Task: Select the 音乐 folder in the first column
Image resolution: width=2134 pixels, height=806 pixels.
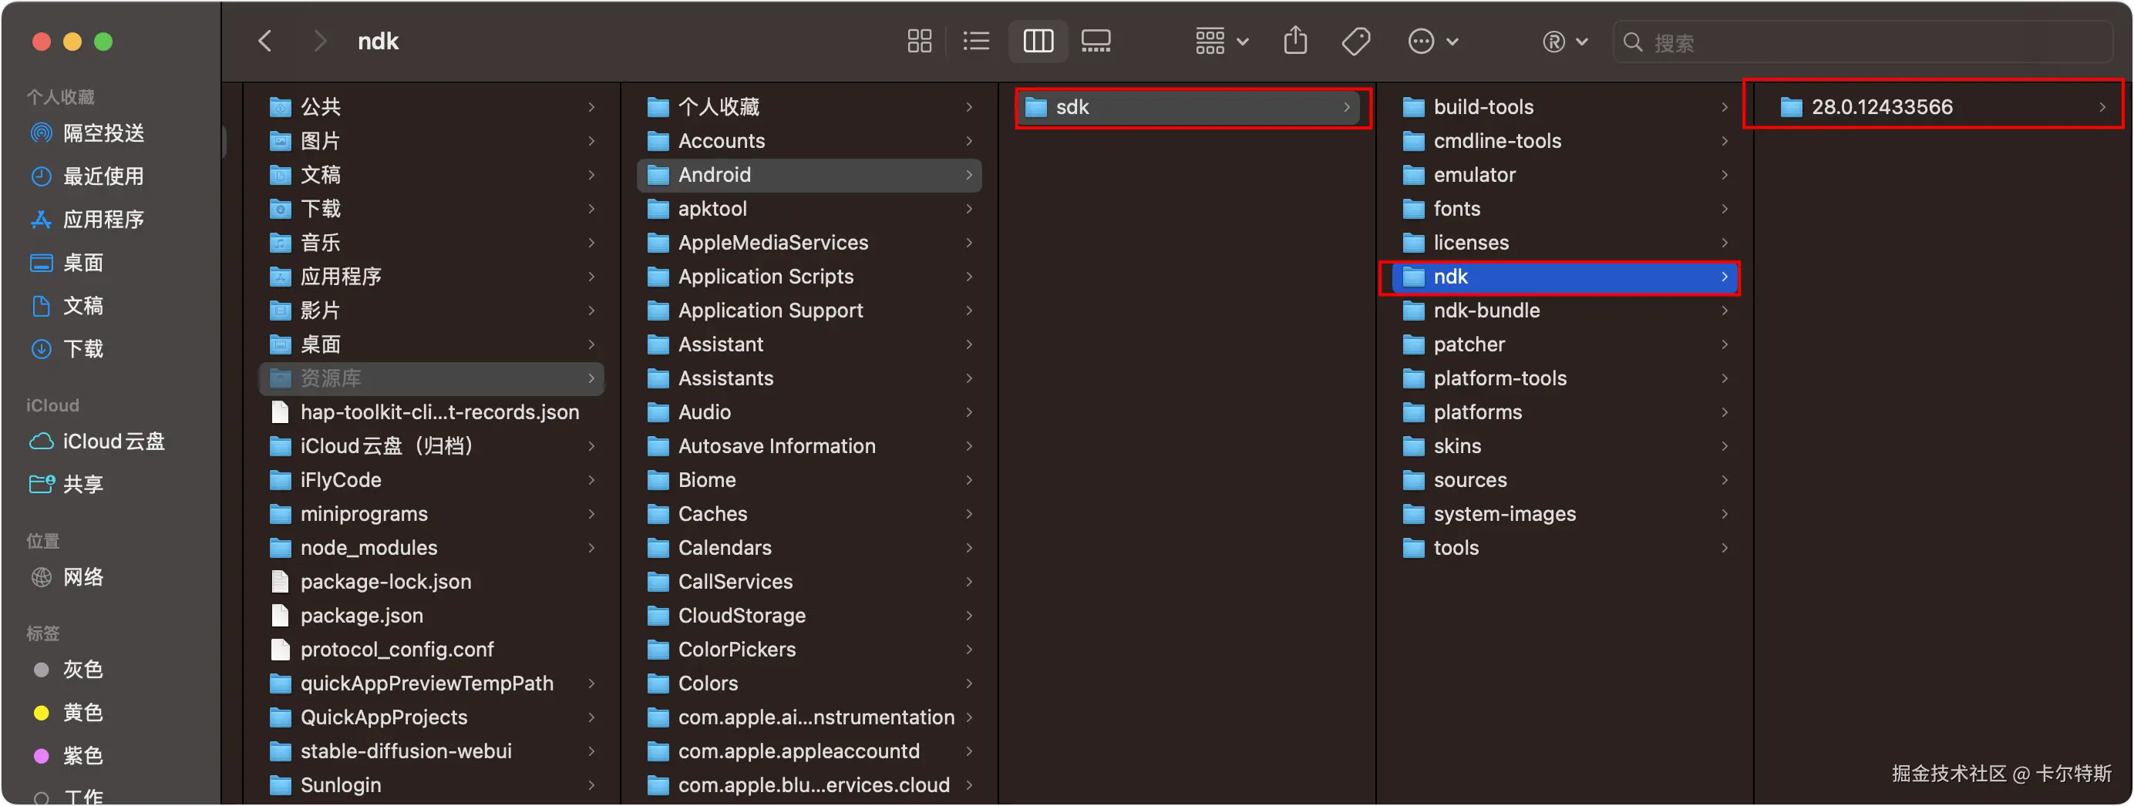Action: 432,243
